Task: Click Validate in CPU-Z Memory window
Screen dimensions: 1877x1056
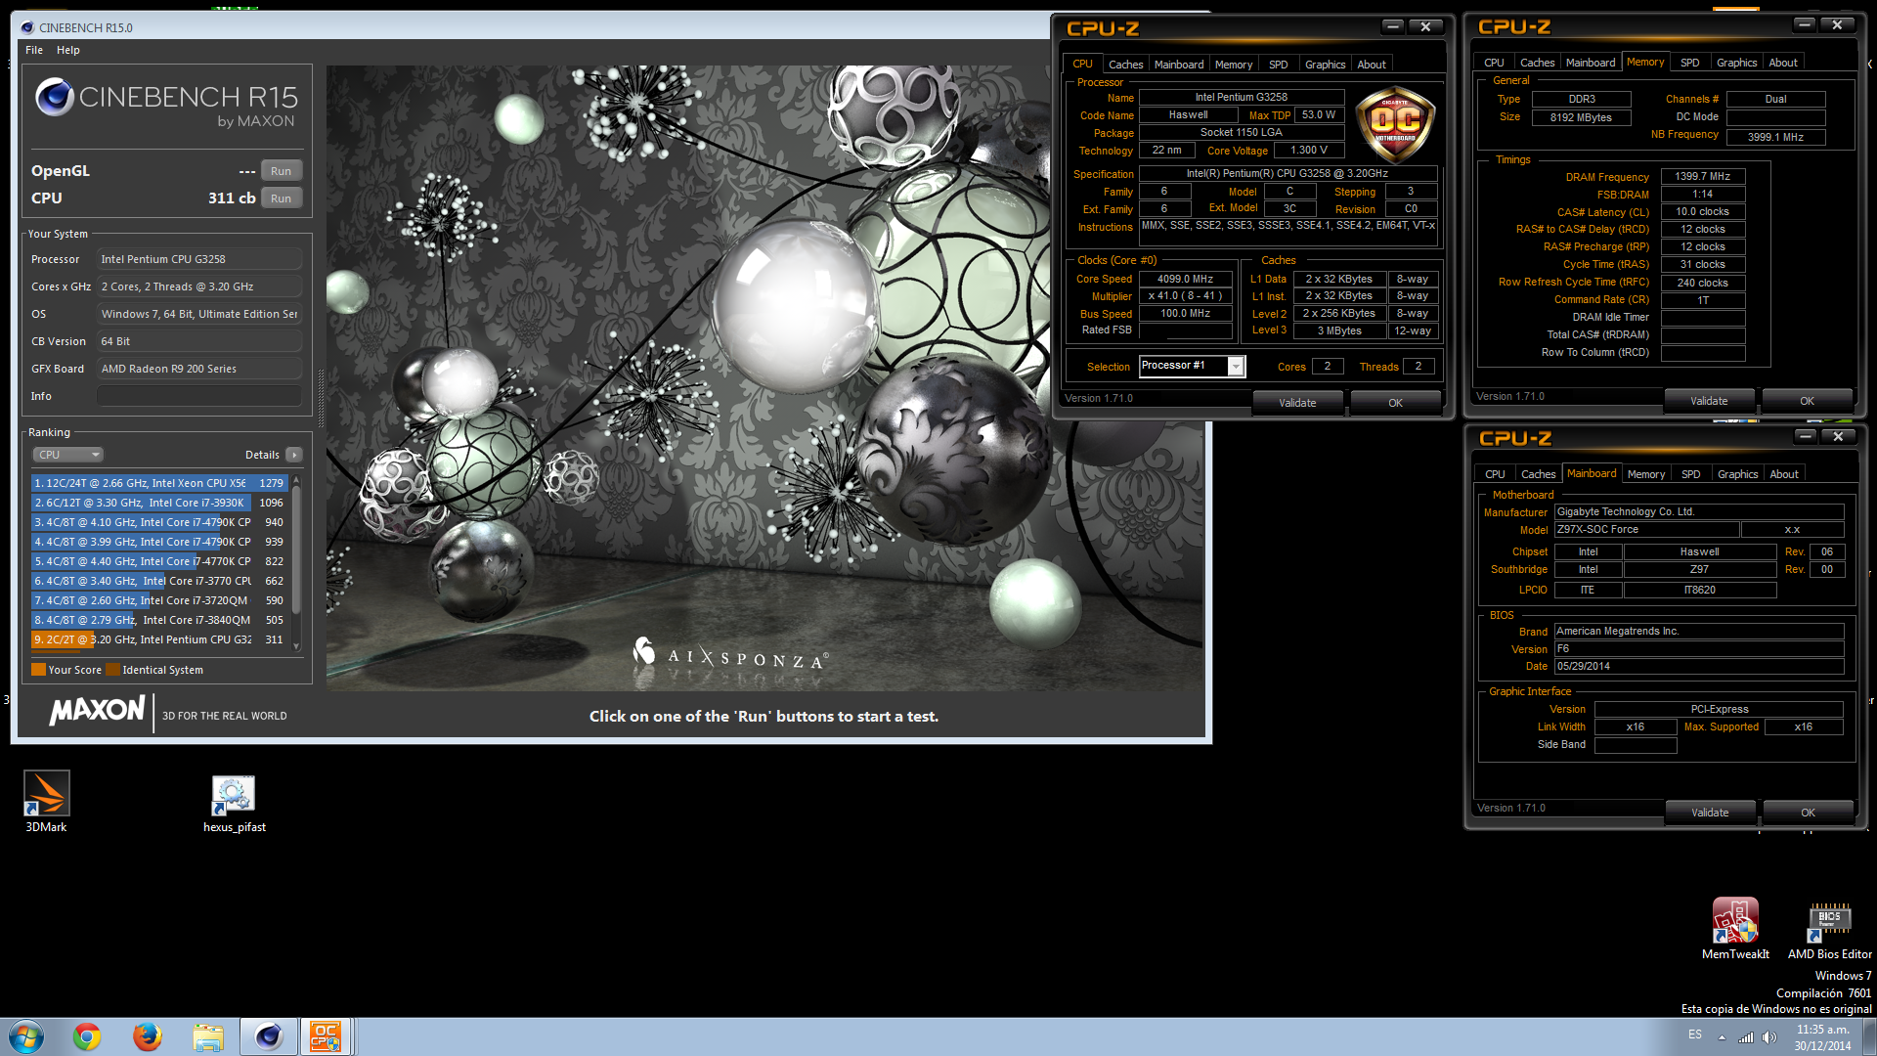Action: click(1709, 401)
